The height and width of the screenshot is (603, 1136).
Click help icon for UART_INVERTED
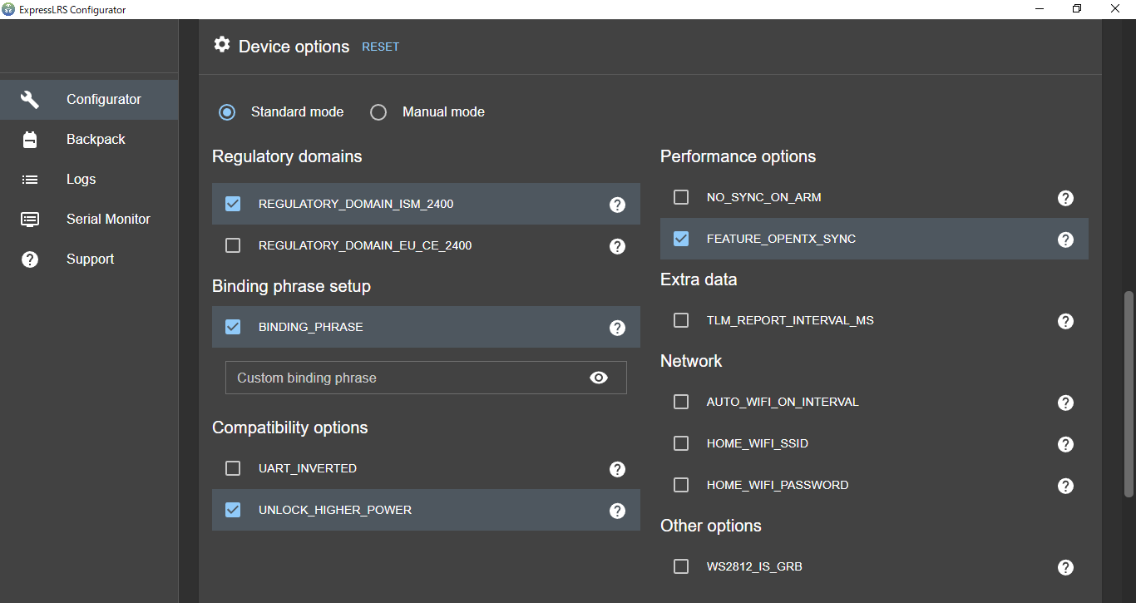click(x=617, y=469)
